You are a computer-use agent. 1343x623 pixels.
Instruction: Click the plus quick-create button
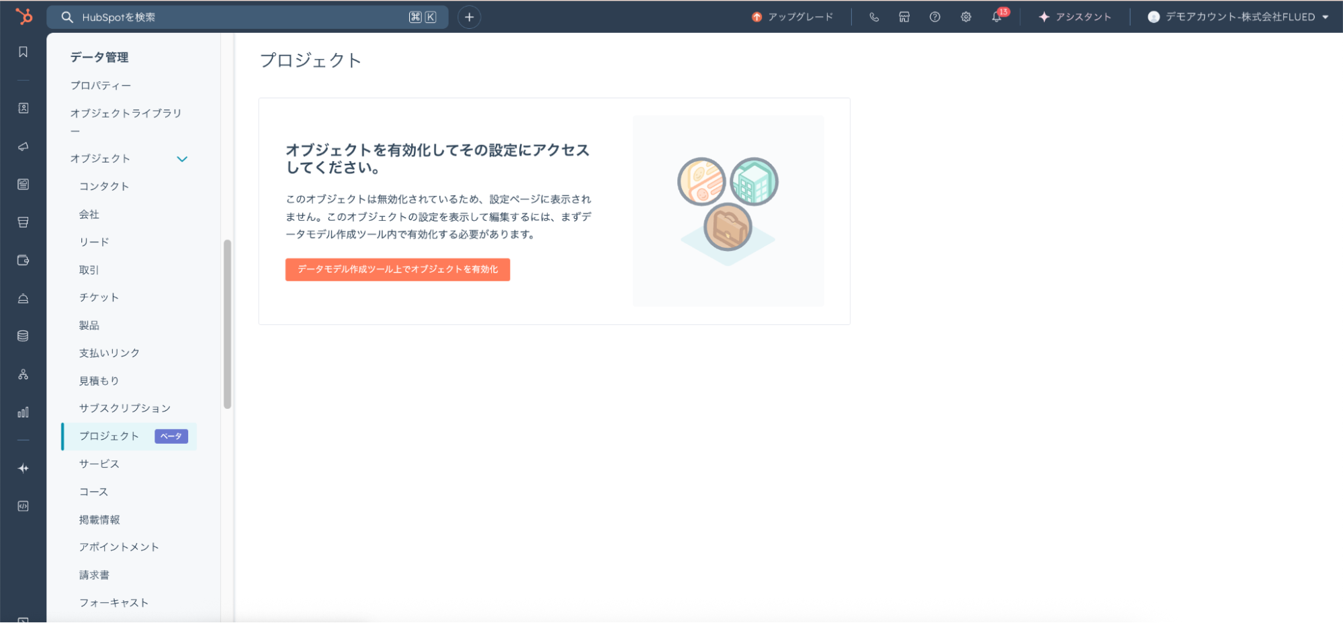469,17
